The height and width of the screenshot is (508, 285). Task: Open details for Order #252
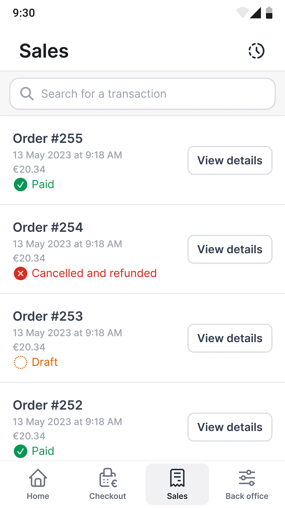click(x=230, y=427)
